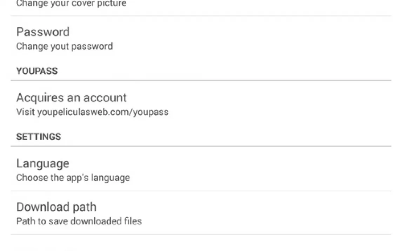Viewport: 402px width, 251px height.
Task: Open the Password setting
Action: pyautogui.click(x=201, y=39)
